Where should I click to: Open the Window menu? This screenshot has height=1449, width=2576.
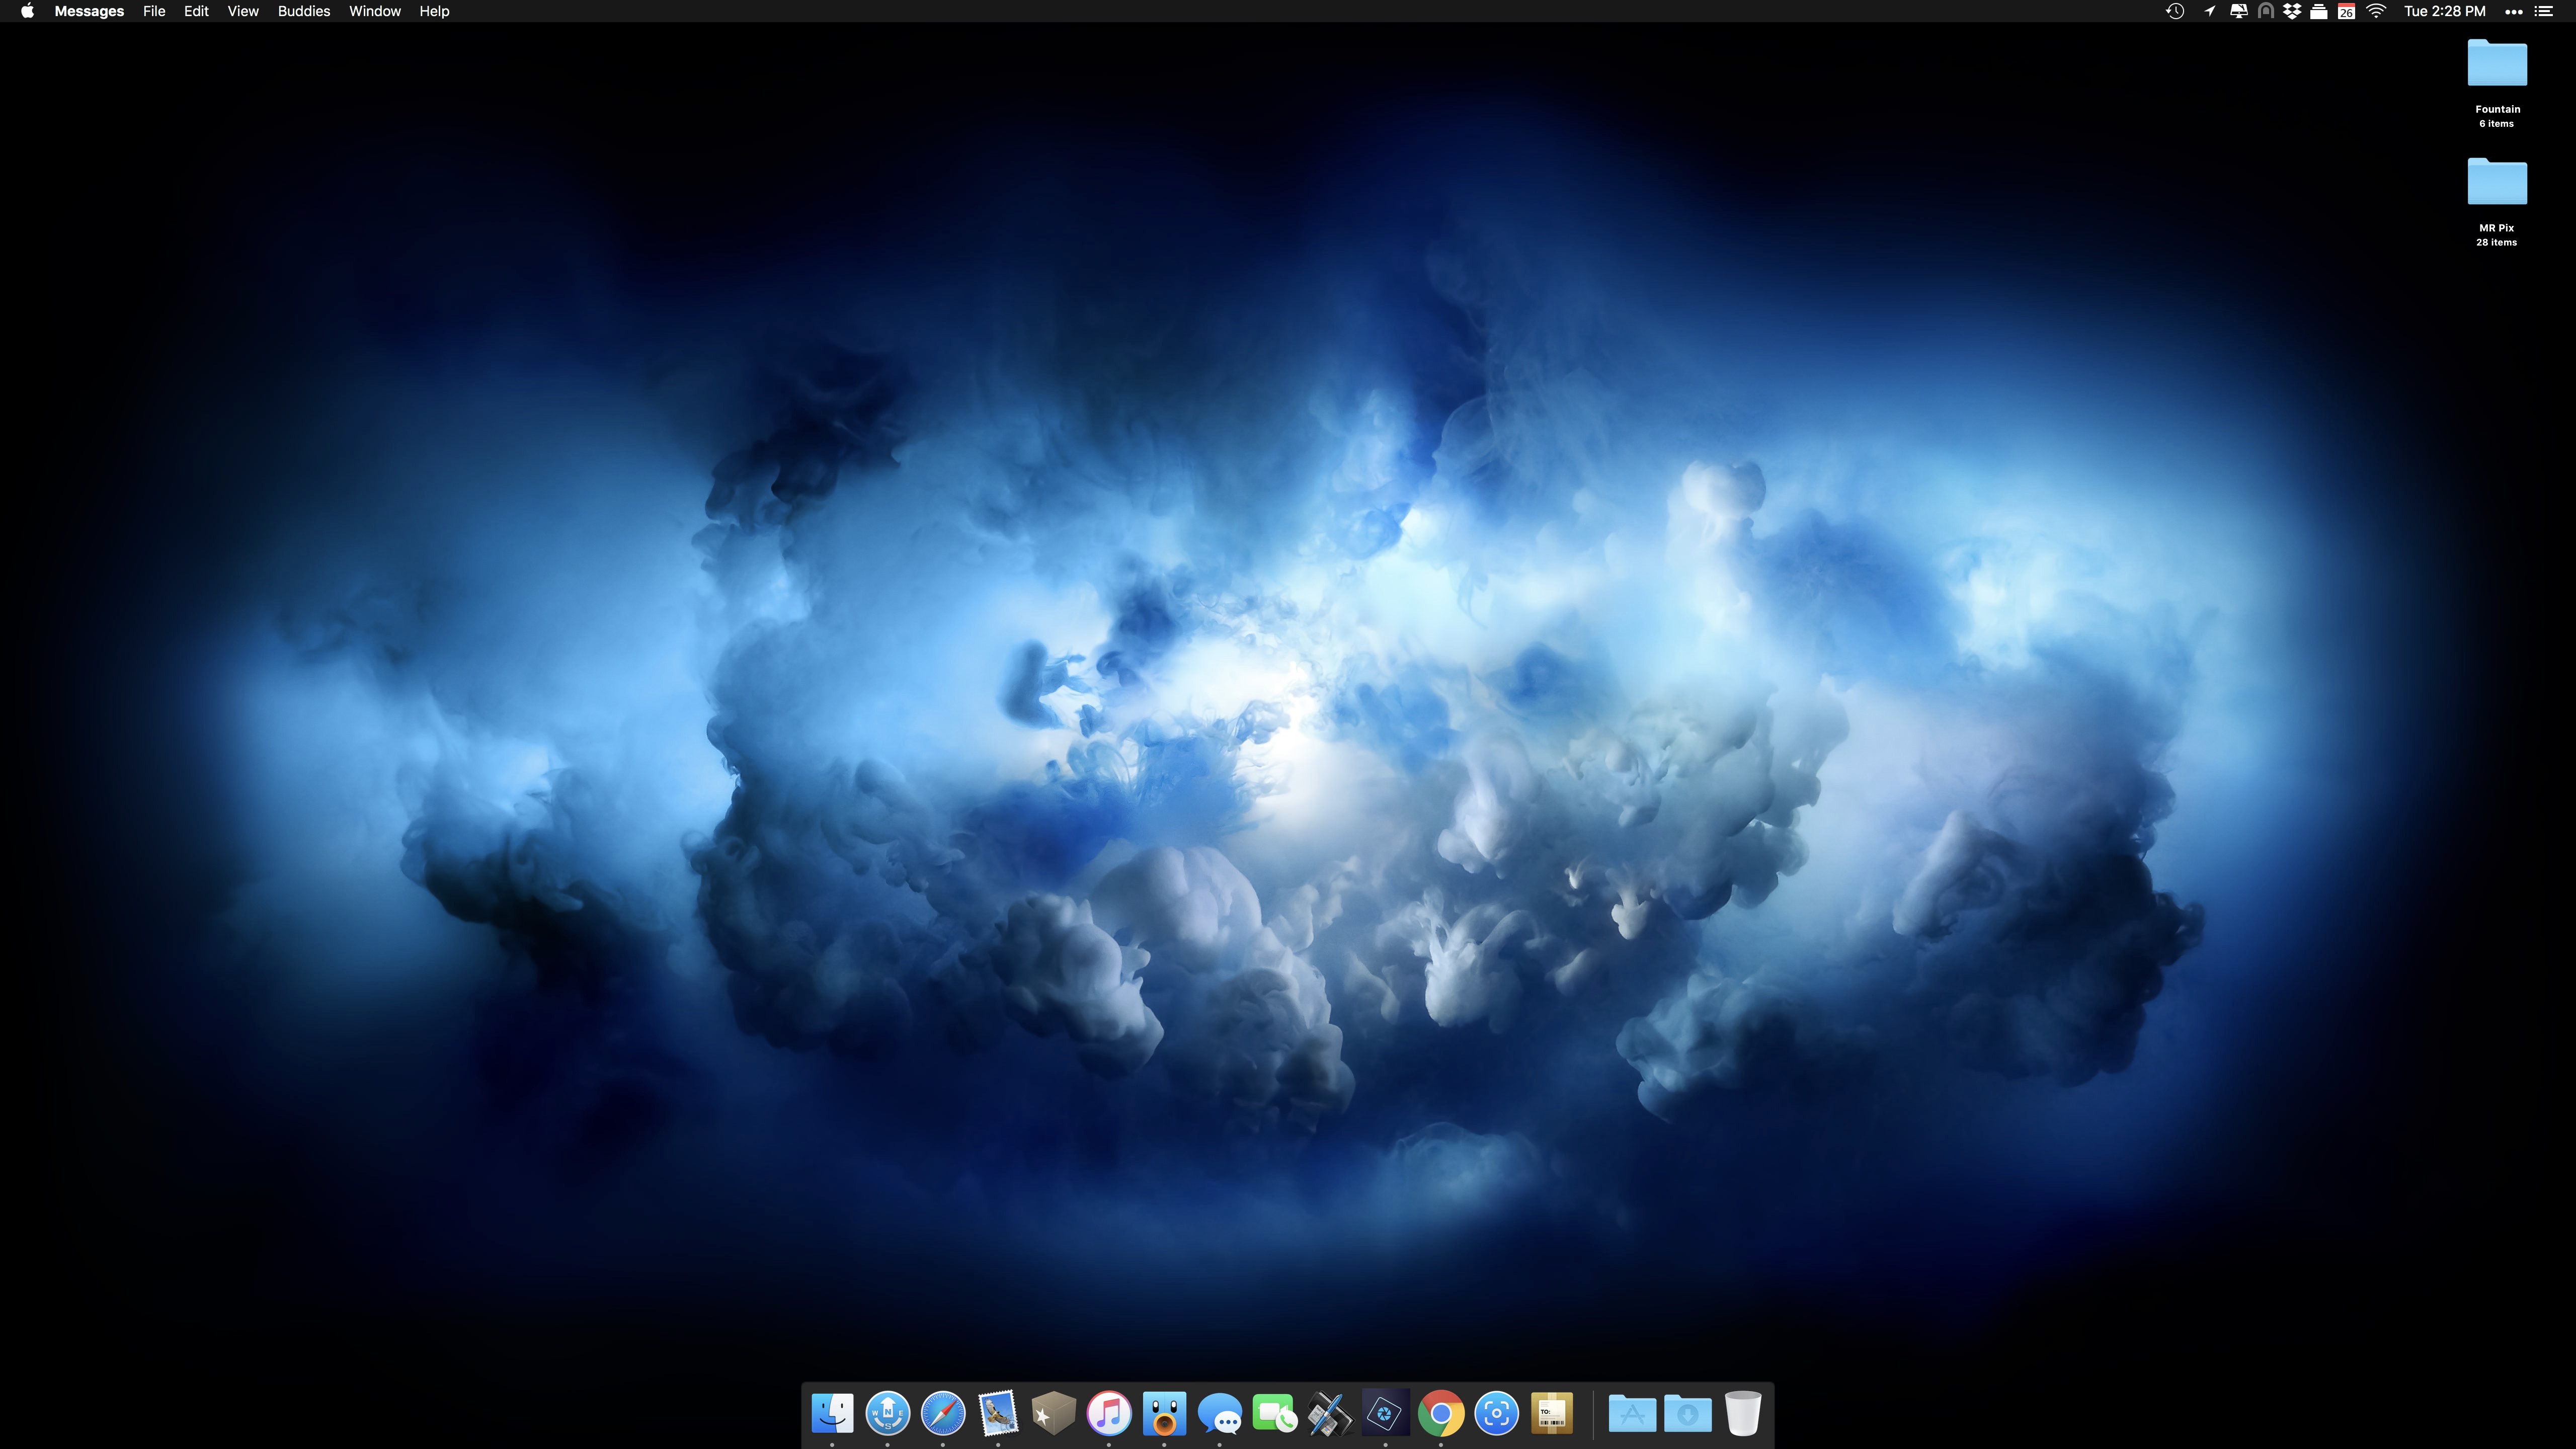coord(374,11)
